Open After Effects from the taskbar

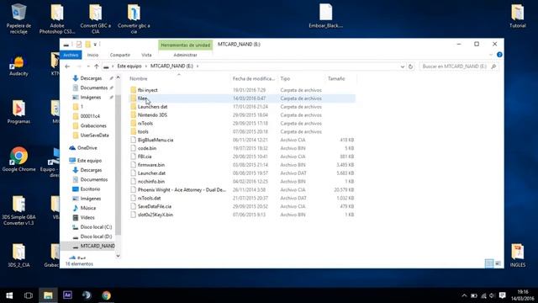[x=67, y=295]
